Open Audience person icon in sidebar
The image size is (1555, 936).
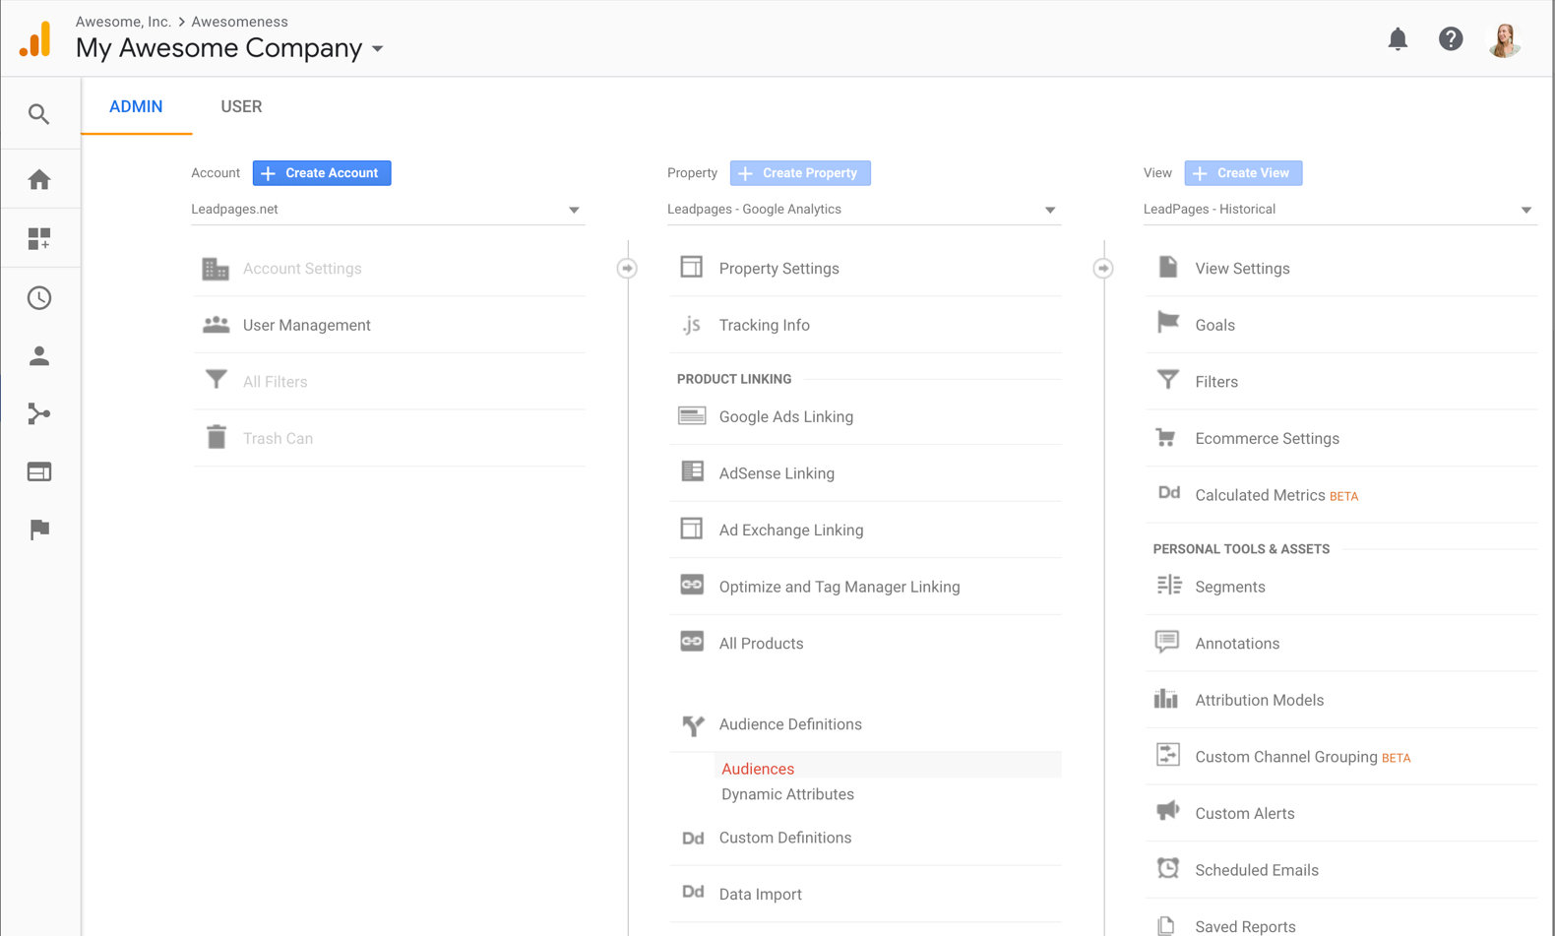point(39,355)
